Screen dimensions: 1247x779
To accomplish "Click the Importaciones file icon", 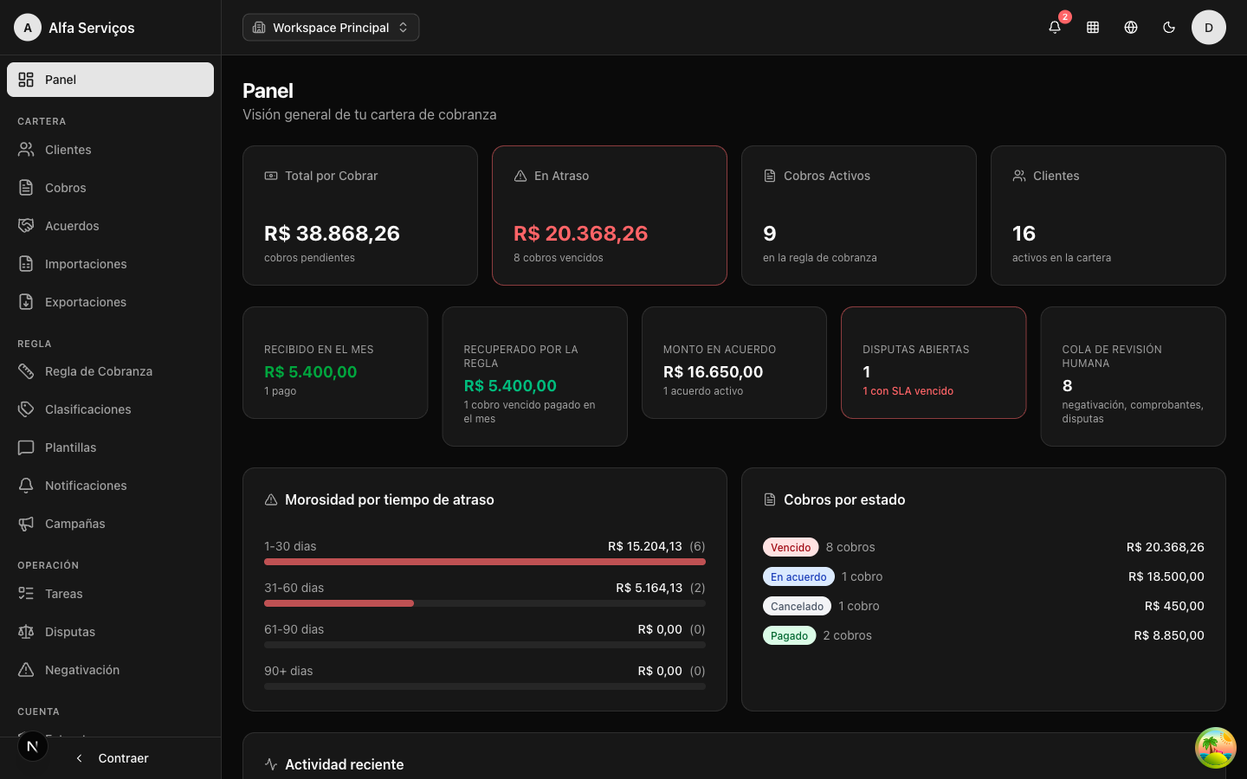I will click(x=26, y=264).
